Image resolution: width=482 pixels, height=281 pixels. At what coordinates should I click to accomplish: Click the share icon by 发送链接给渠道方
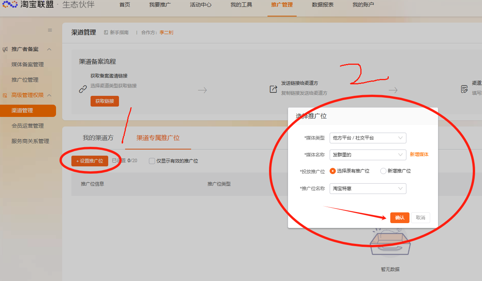tap(273, 89)
